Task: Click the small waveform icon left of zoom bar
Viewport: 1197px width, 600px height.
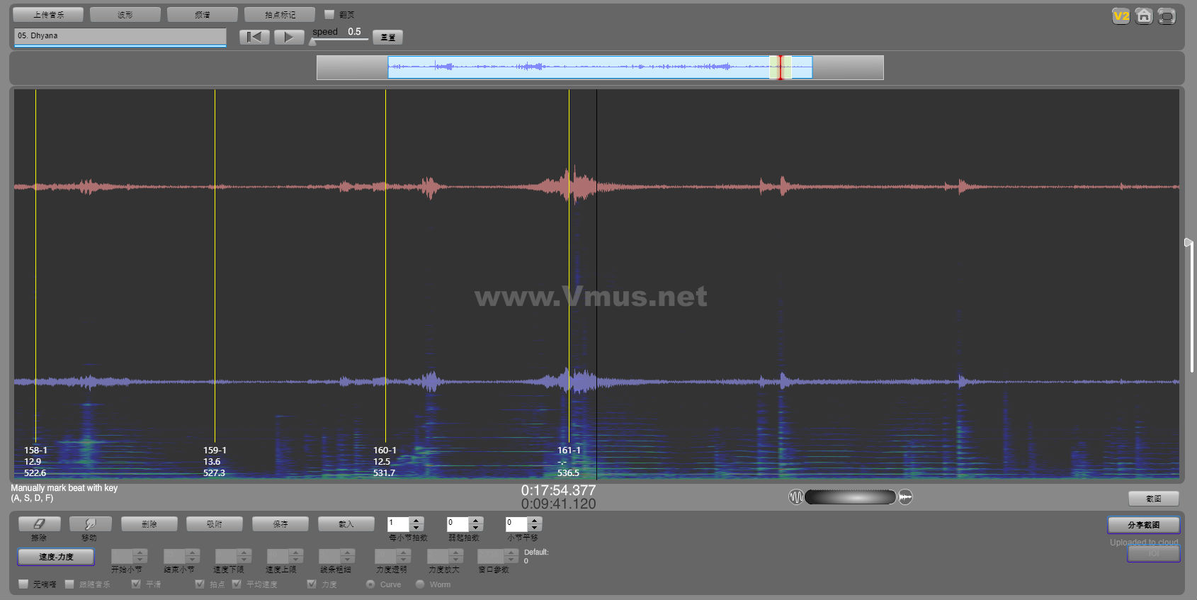Action: 795,497
